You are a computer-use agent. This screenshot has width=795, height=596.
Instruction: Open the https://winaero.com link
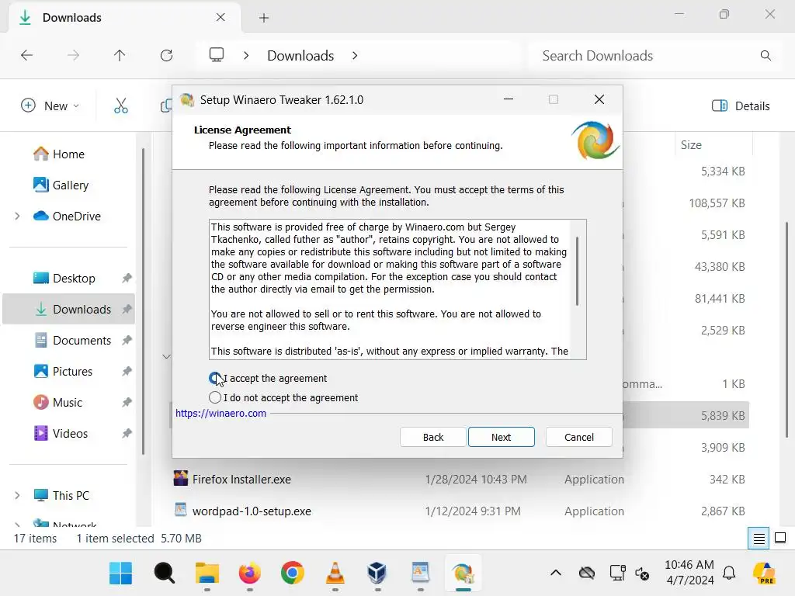[x=220, y=413]
